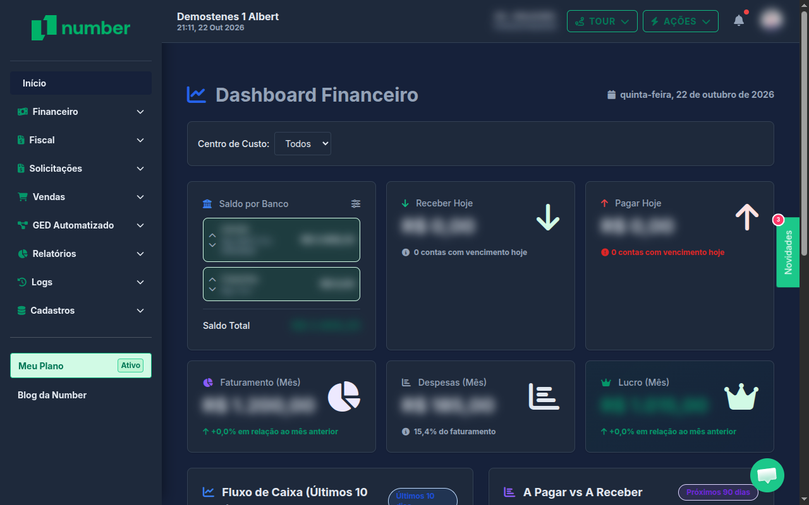Open the Blog da Number link

(x=52, y=395)
